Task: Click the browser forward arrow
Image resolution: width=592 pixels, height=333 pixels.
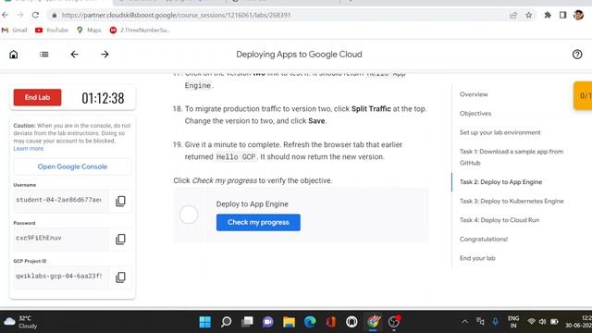Action: pyautogui.click(x=20, y=15)
